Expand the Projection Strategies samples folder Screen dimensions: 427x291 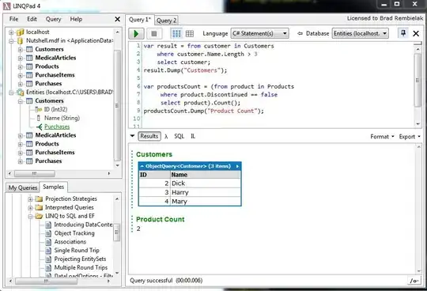30,199
